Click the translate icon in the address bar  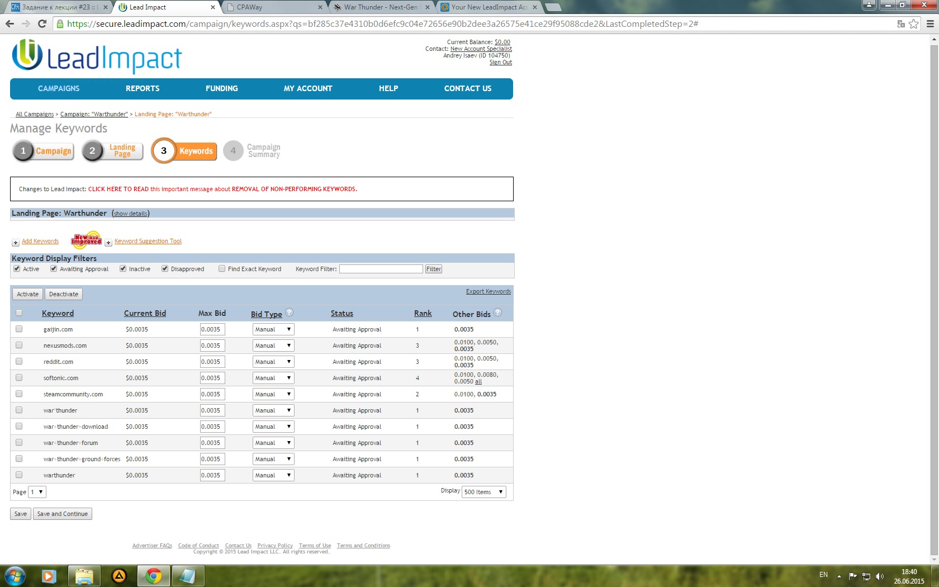point(901,23)
